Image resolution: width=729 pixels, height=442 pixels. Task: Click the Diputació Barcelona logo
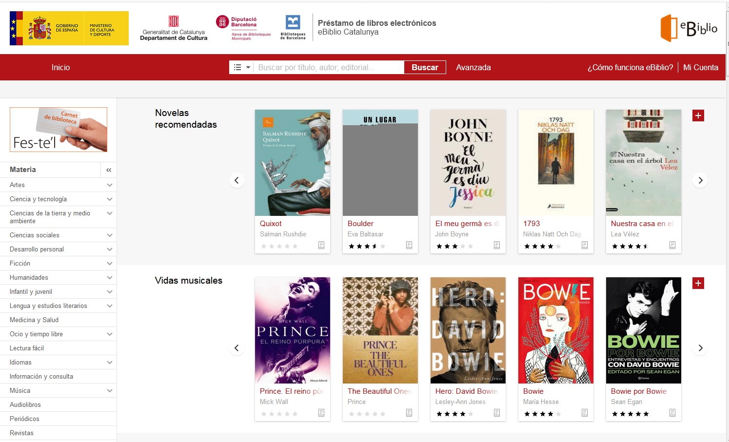(x=243, y=28)
